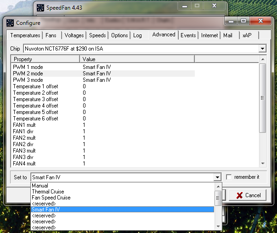Select highlighted Smart Fan IV list option
277x233 pixels.
(x=122, y=210)
